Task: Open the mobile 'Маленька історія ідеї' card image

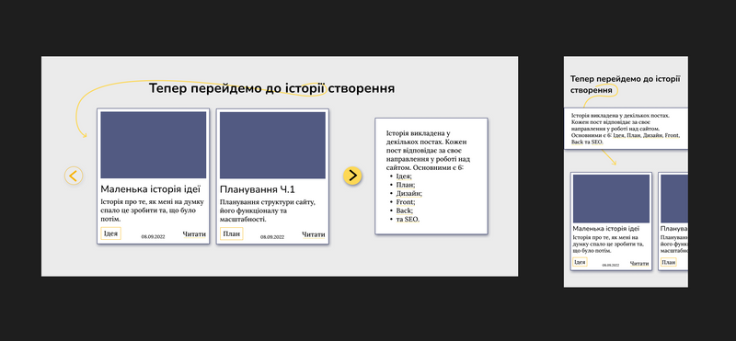Action: pyautogui.click(x=611, y=199)
